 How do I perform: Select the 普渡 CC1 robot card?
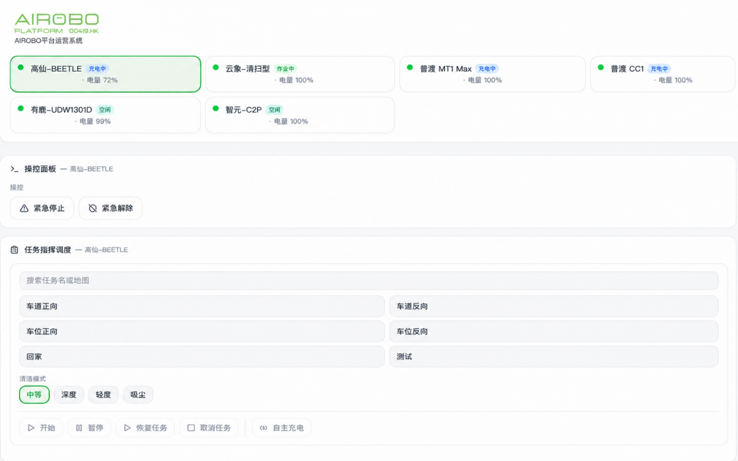pyautogui.click(x=663, y=74)
